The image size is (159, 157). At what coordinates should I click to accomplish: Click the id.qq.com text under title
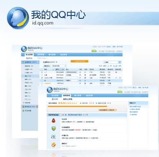[x=43, y=23]
